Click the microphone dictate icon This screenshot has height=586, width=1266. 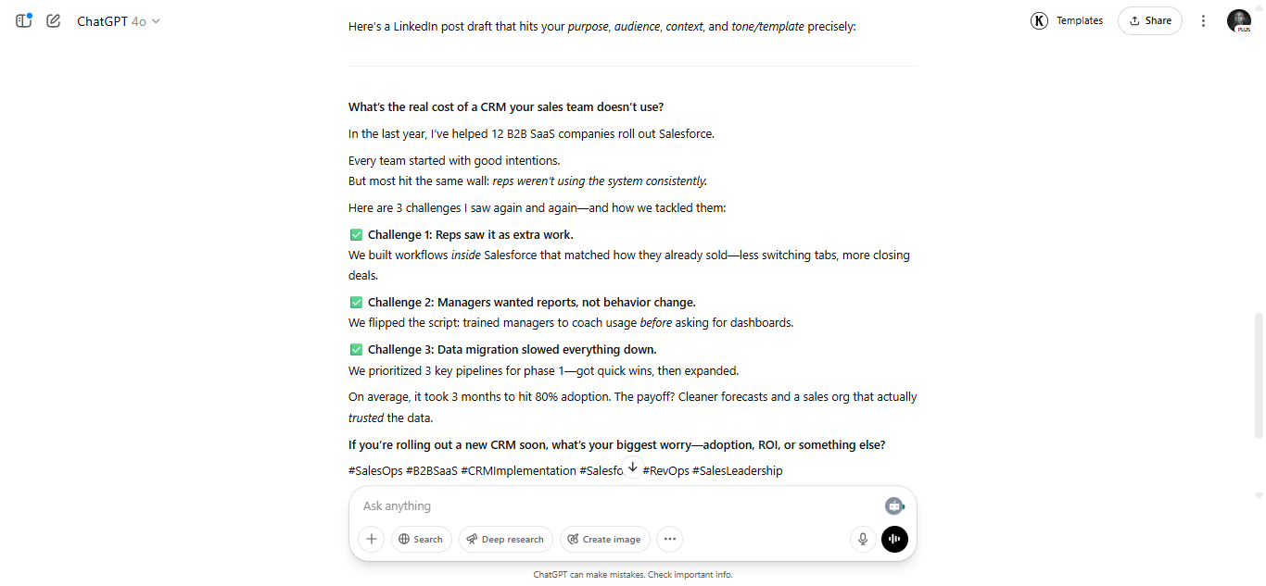[x=862, y=539]
